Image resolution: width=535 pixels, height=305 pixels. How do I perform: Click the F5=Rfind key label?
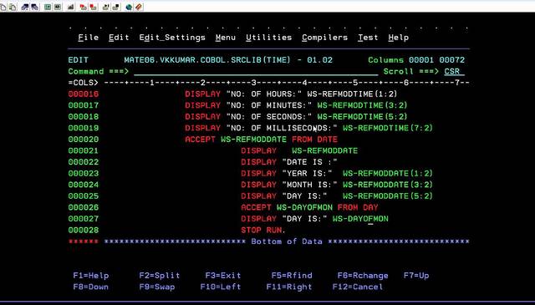tap(292, 275)
